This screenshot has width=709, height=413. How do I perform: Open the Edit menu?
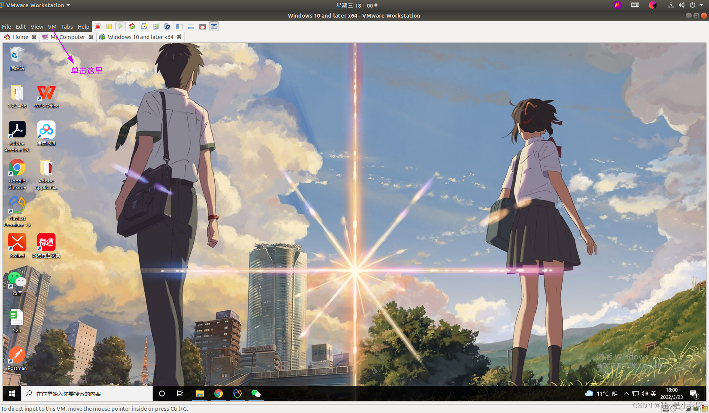pos(21,26)
